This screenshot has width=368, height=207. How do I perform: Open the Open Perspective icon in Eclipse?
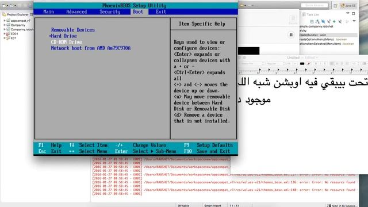335,6
